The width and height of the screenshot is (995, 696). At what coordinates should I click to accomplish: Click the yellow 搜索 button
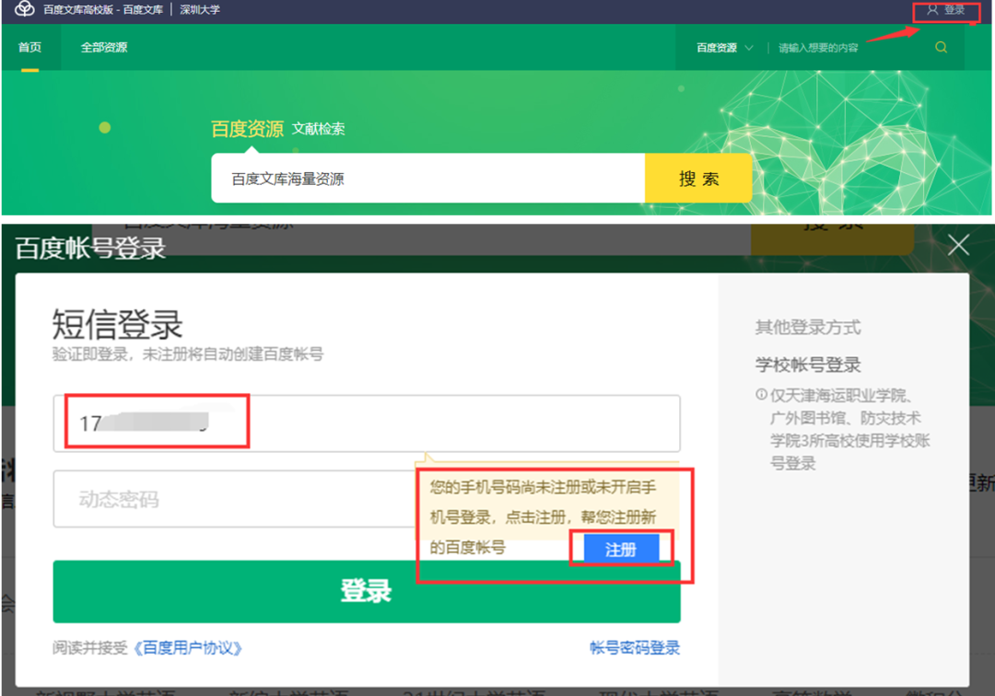(x=697, y=179)
